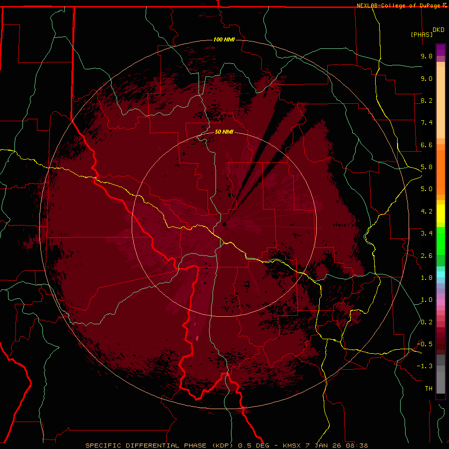Click the legend value 1.0
The image size is (449, 449).
click(427, 300)
